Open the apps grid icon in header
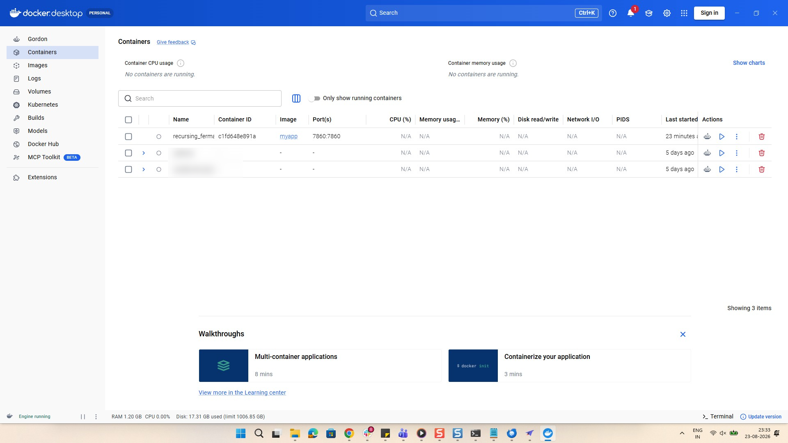Image resolution: width=788 pixels, height=443 pixels. (684, 13)
